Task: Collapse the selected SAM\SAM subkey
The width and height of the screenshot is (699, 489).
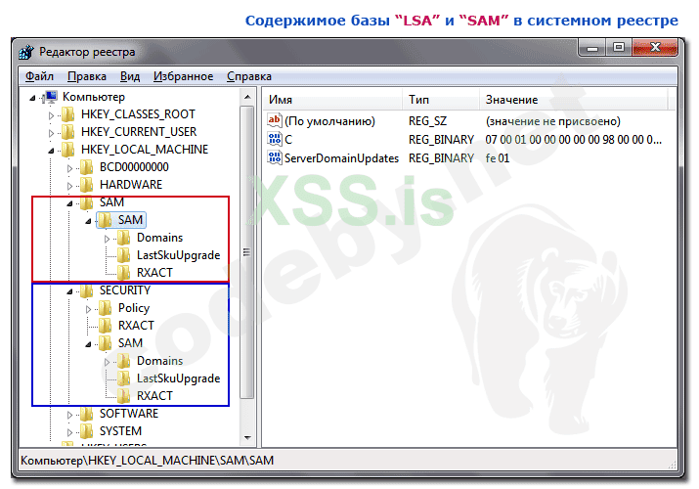Action: pyautogui.click(x=88, y=221)
